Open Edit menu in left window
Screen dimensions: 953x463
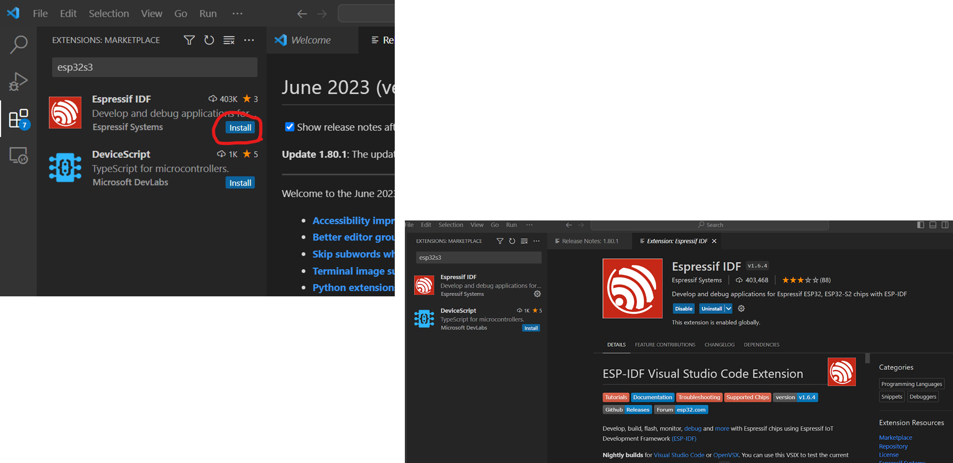pos(68,13)
